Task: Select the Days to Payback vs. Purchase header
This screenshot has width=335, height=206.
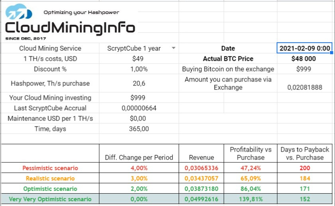Action: pyautogui.click(x=305, y=153)
